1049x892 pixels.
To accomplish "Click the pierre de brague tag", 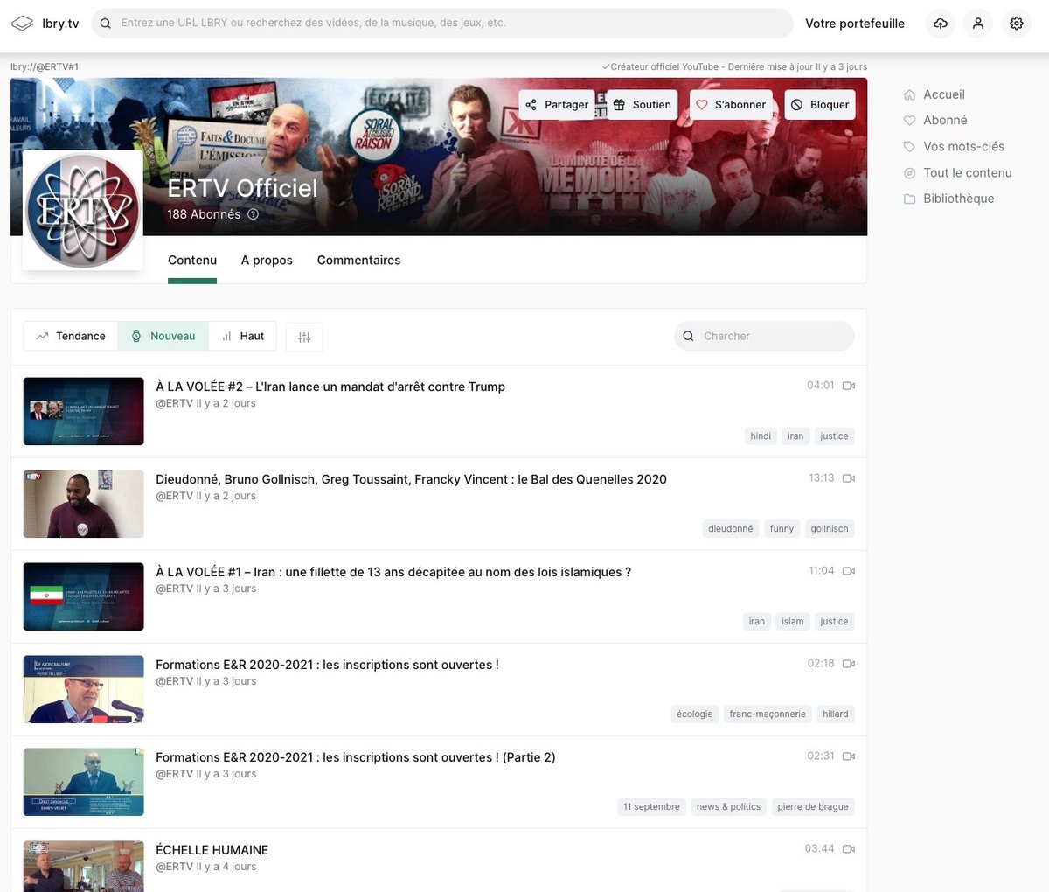I will (813, 807).
